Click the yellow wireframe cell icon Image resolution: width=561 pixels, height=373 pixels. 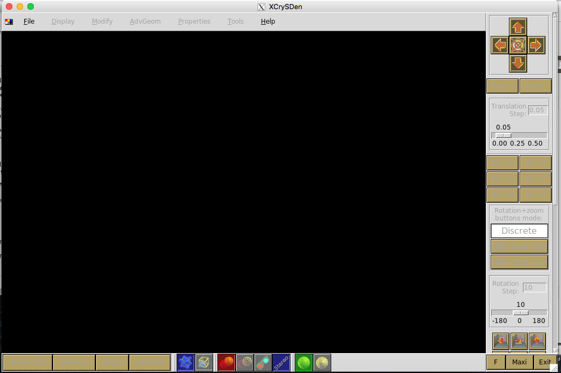(x=205, y=363)
